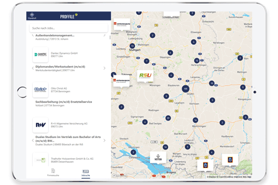This screenshot has height=185, width=278.
Task: Open the cluster marker above Laupheim
Action: (166, 96)
